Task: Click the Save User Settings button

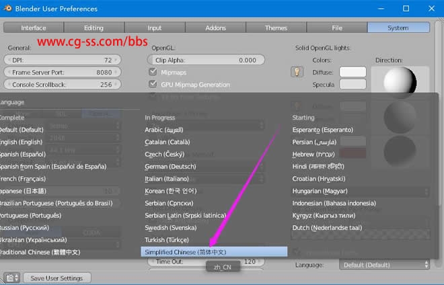Action: pyautogui.click(x=57, y=278)
